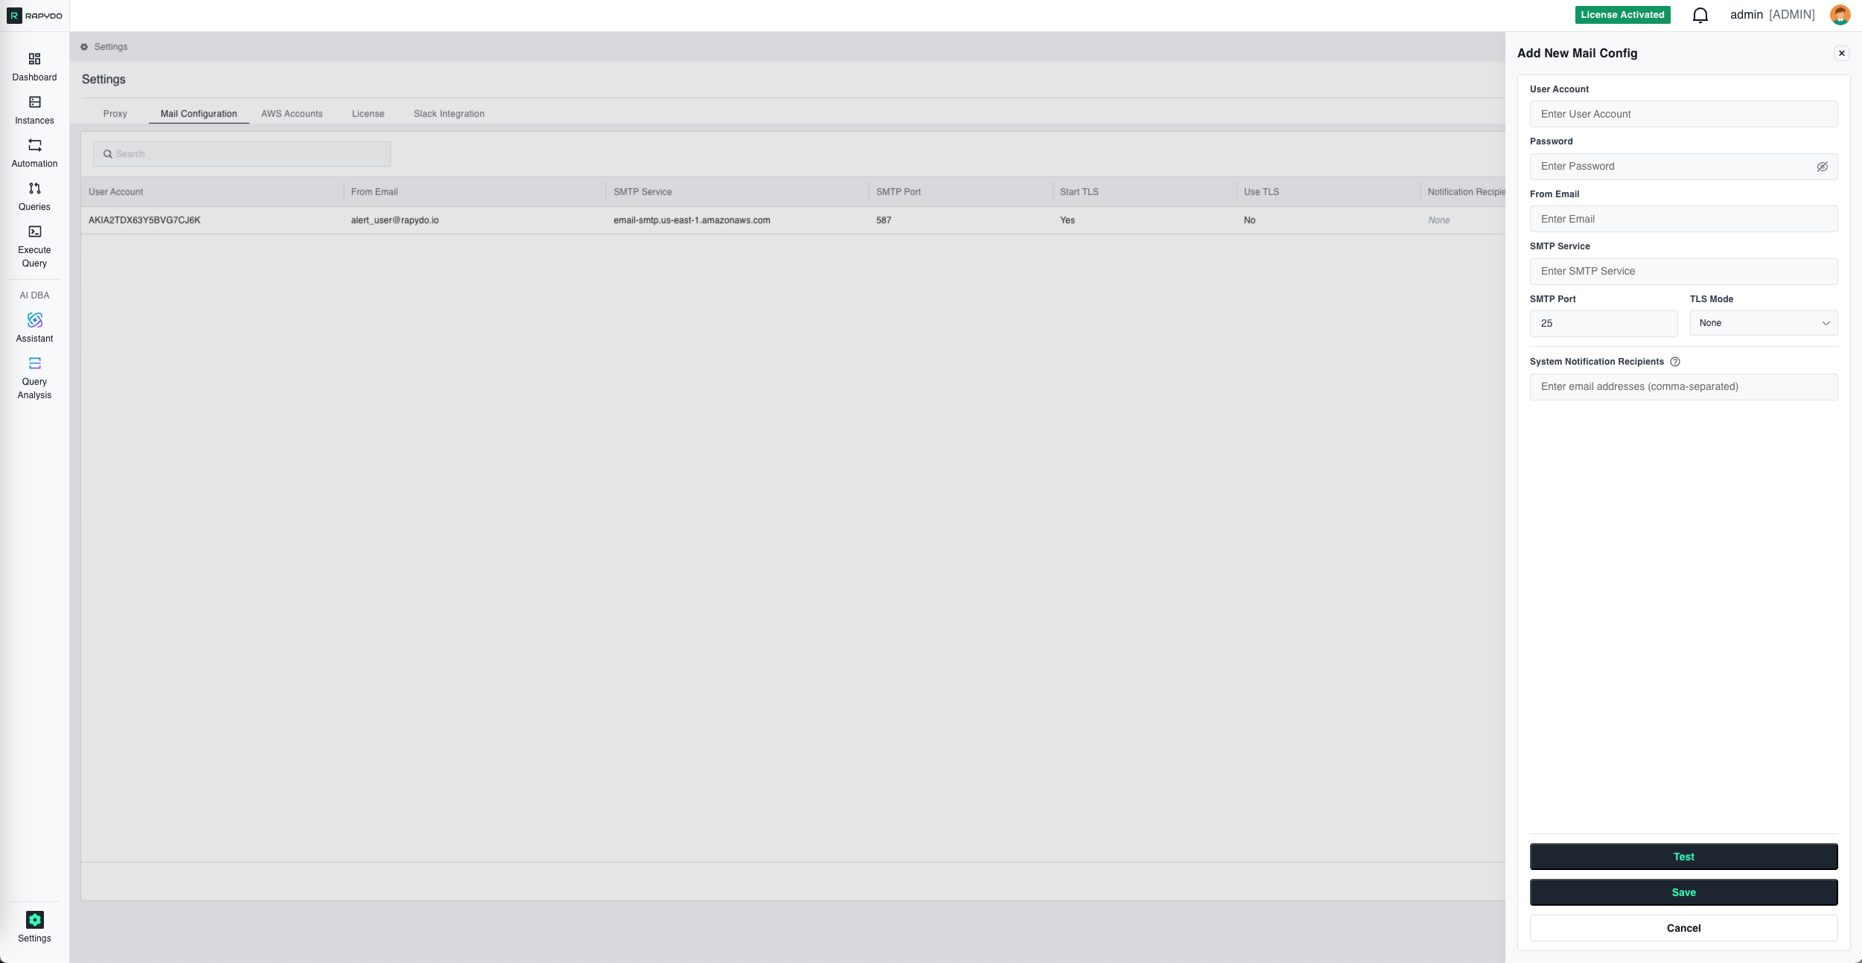Image resolution: width=1862 pixels, height=963 pixels.
Task: Close the Add New Mail Config panel
Action: tap(1841, 52)
